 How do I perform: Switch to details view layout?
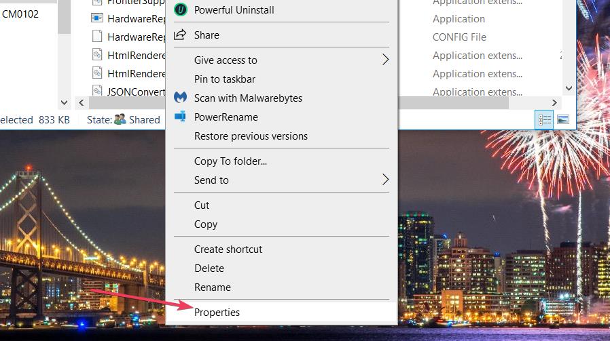click(544, 119)
